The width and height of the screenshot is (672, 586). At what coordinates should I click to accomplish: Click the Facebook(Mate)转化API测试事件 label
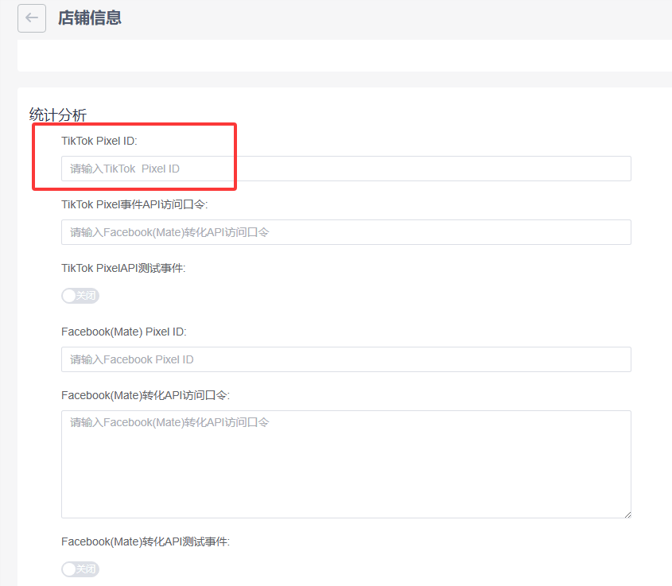click(146, 541)
